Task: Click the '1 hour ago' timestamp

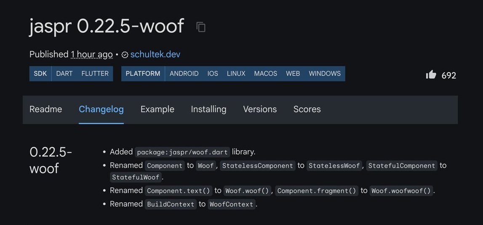Action: [92, 55]
